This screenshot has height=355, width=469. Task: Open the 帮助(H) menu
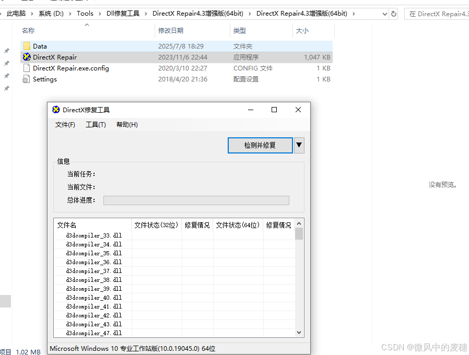[127, 124]
